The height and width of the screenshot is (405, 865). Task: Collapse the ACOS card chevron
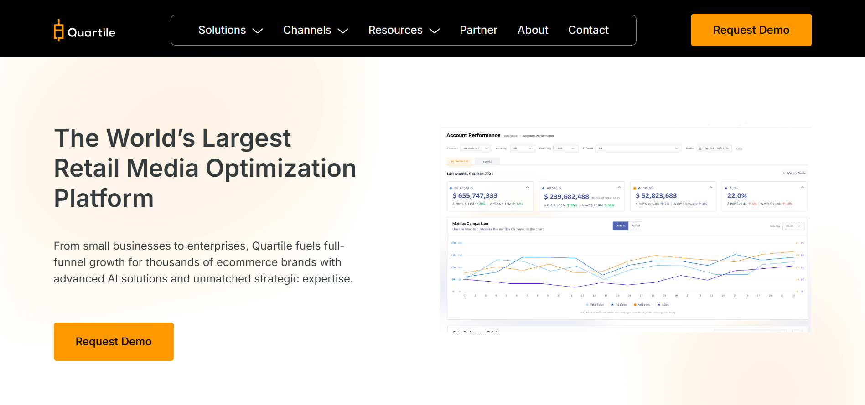(803, 187)
